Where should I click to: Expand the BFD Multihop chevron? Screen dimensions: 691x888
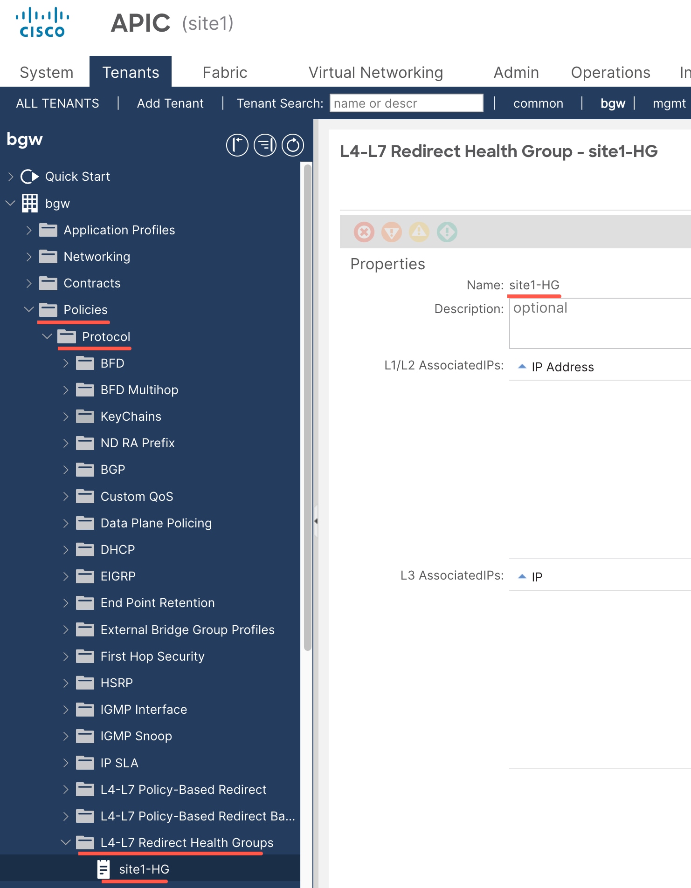pyautogui.click(x=66, y=390)
